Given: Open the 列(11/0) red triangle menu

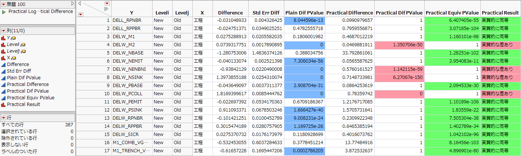Looking at the screenshot, I should point(4,30).
